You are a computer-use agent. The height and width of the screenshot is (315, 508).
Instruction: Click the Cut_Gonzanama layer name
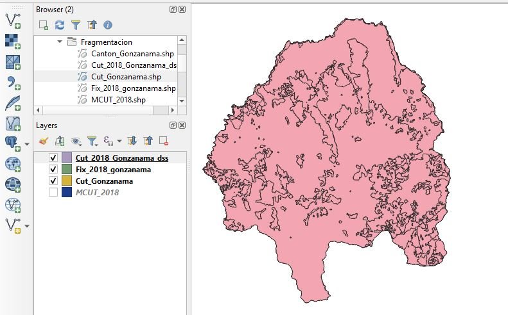[x=104, y=181]
